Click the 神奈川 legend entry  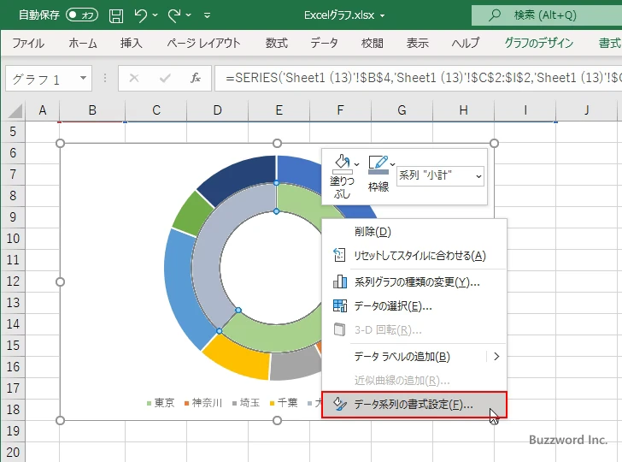203,403
